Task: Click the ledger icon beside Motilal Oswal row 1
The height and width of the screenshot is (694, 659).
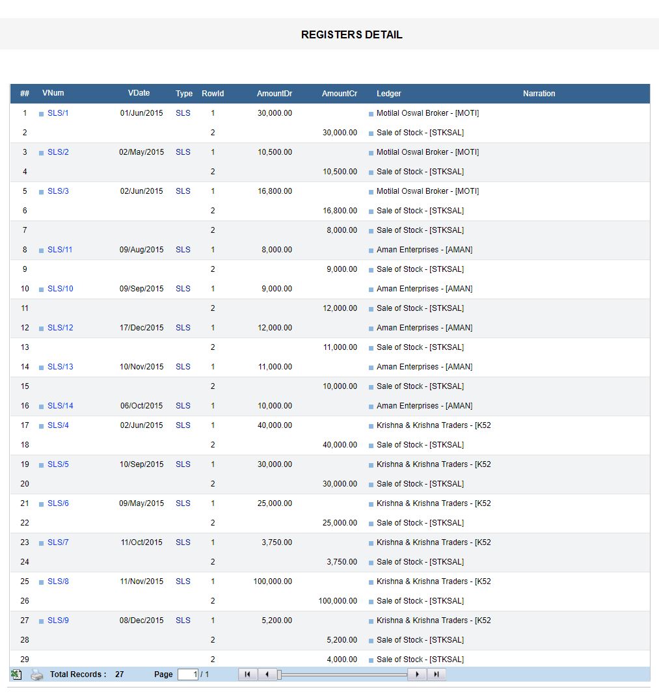Action: click(x=371, y=114)
